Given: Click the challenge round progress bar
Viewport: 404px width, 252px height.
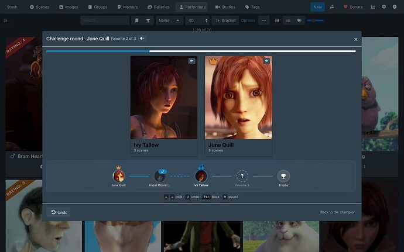Looking at the screenshot, I should pos(201,51).
